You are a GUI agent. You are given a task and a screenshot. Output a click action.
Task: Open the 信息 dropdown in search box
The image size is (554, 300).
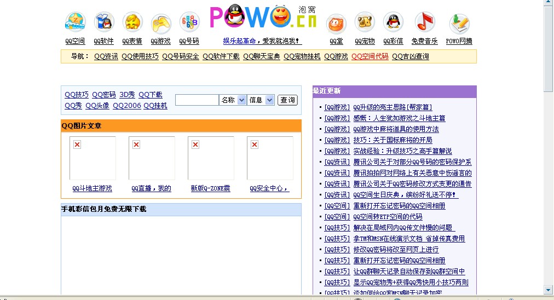[261, 100]
